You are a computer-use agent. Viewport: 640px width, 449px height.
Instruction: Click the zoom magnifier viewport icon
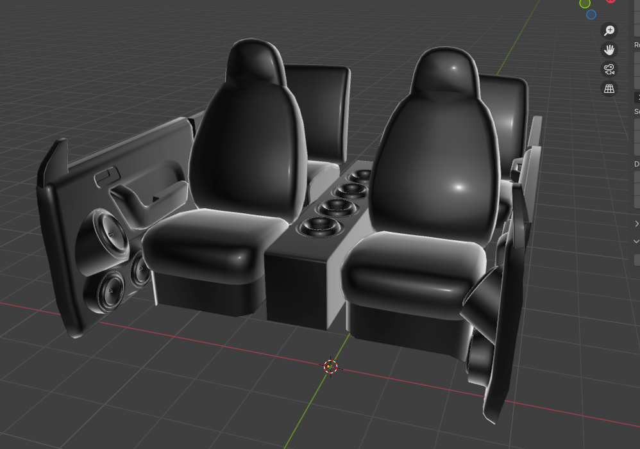[x=609, y=31]
